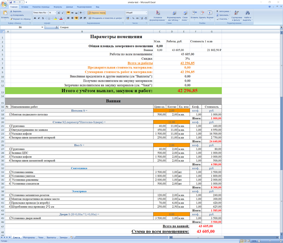Toggle bold formatting (Ж)
Image resolution: width=283 pixels, height=243 pixels.
click(35, 18)
